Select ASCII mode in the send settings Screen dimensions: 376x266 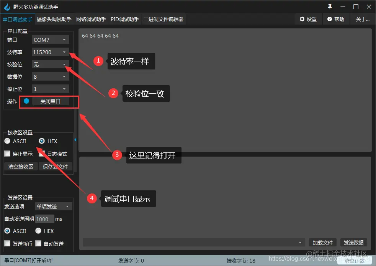pyautogui.click(x=7, y=231)
